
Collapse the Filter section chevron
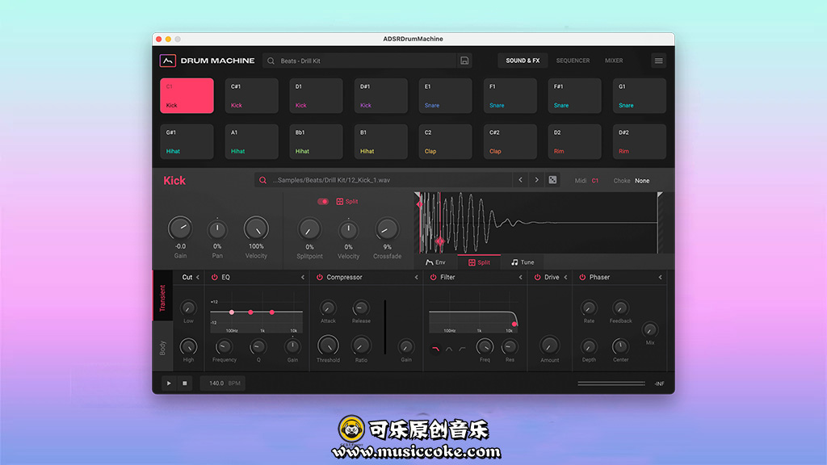pos(521,278)
